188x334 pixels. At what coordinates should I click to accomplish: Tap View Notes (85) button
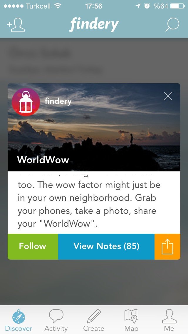coord(106,246)
